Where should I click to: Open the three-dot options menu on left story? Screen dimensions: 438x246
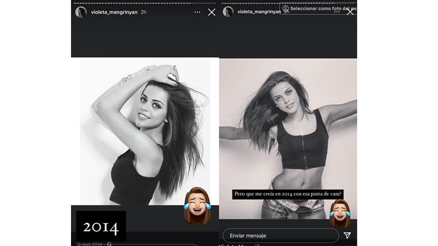(x=197, y=12)
